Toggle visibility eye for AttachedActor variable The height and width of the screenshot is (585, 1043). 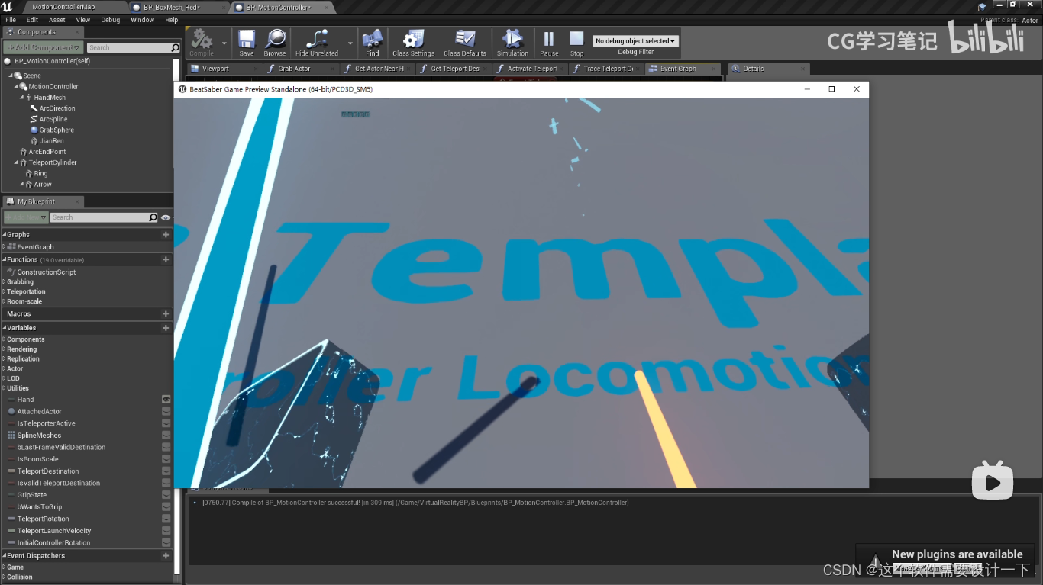click(166, 411)
